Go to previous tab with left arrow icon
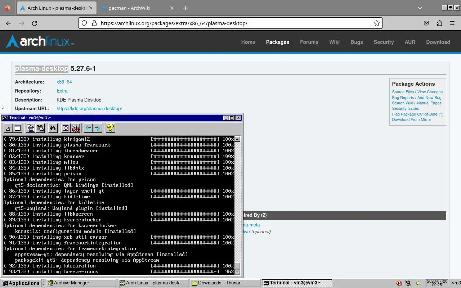This screenshot has width=461, height=288. 88,128
